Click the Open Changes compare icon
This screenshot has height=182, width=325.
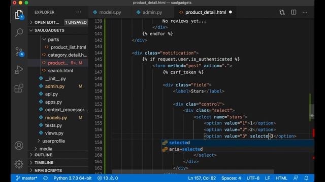pos(282,12)
